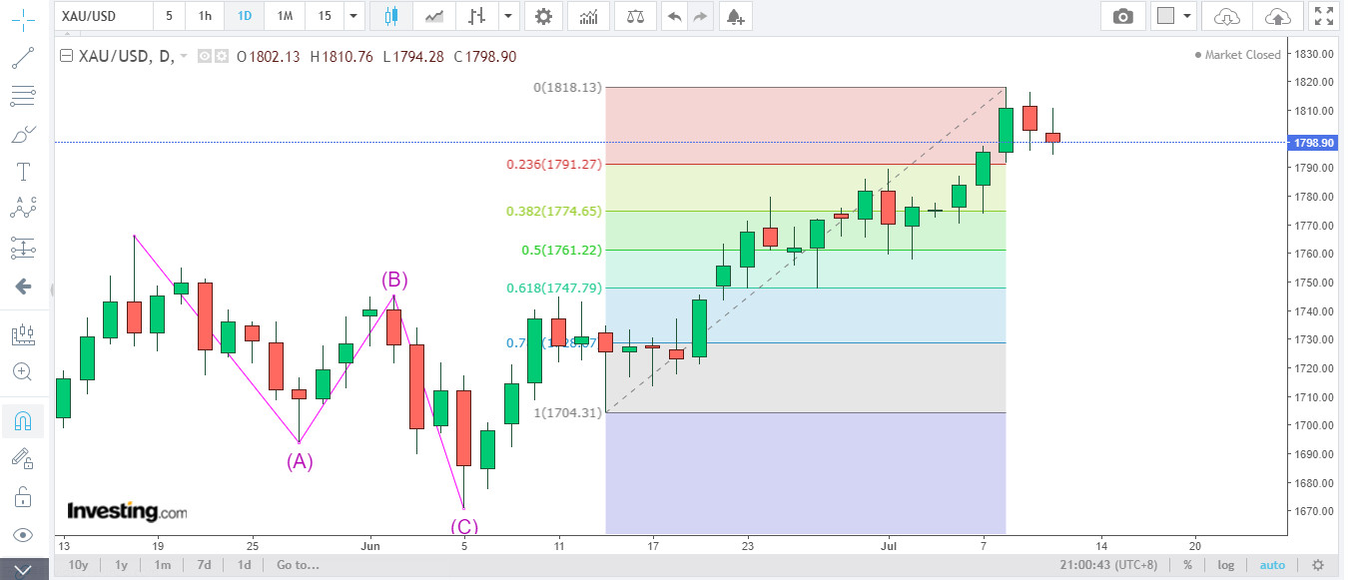This screenshot has width=1361, height=580.
Task: Toggle percentage scale (%)
Action: (x=1187, y=565)
